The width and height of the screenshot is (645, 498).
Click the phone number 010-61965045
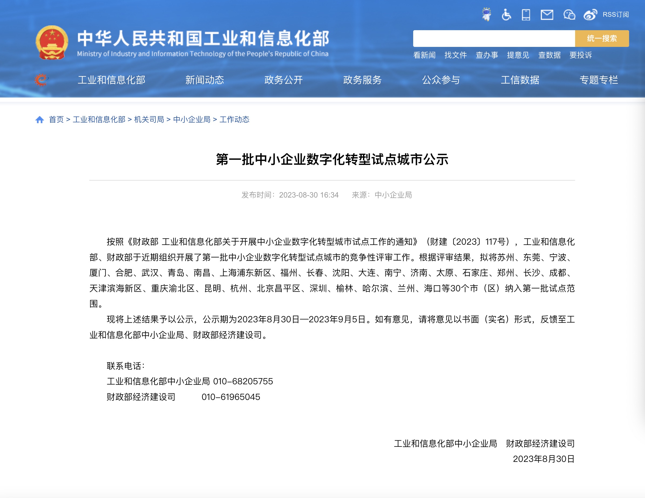(231, 397)
